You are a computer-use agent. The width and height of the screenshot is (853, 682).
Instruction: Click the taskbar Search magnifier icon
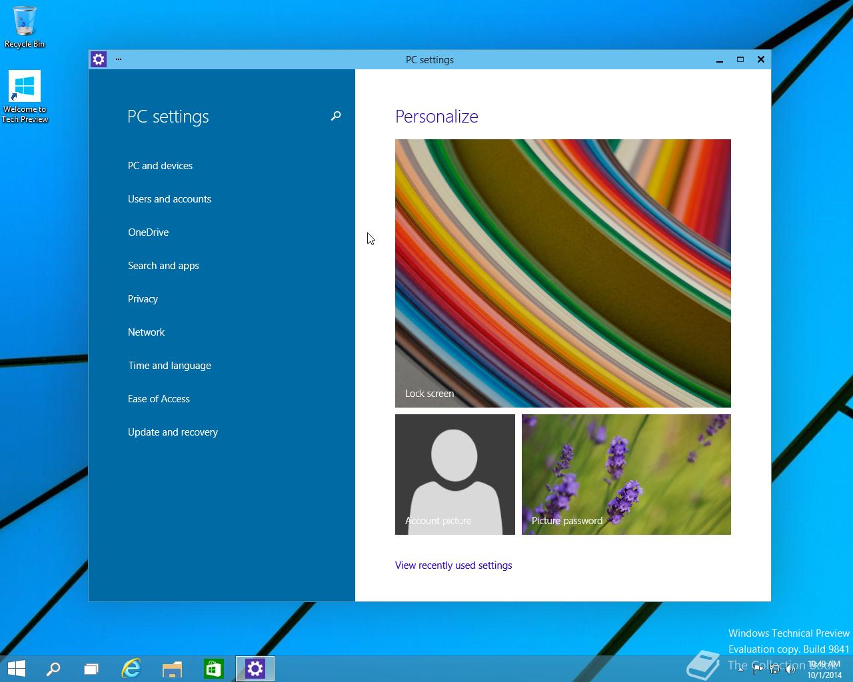click(53, 669)
